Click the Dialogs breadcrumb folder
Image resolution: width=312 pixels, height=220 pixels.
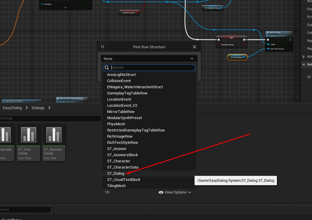tap(38, 108)
